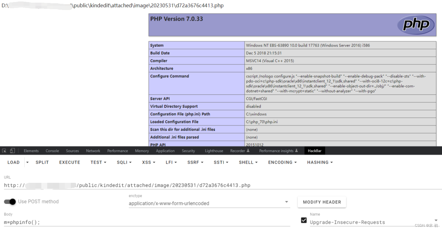Toggle the Use POST method switch
Image resolution: width=442 pixels, height=230 pixels.
click(x=10, y=202)
